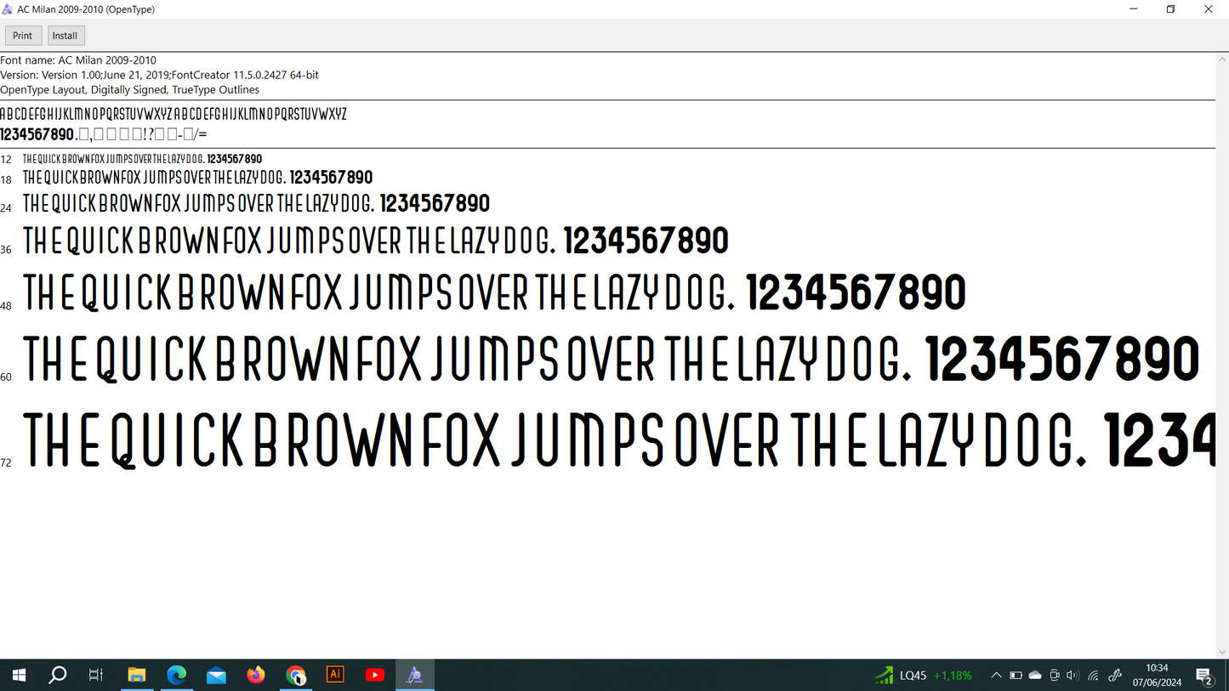
Task: Launch File Explorer from the taskbar
Action: [x=136, y=675]
